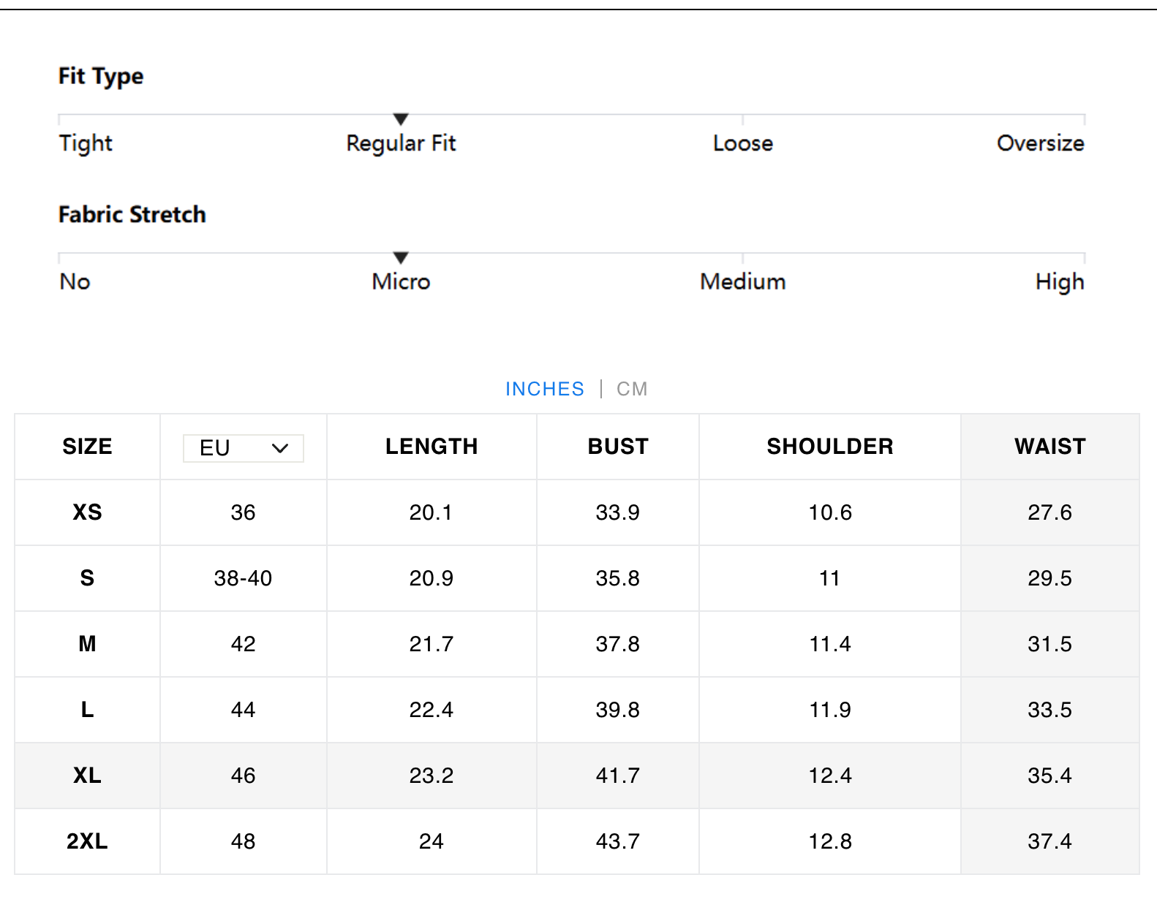Click the SHOULDER column header
1157x902 pixels.
point(829,447)
